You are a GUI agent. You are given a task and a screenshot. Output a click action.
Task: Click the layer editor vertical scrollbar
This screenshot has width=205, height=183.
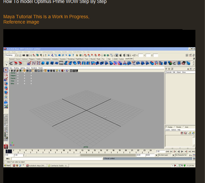[193, 141]
